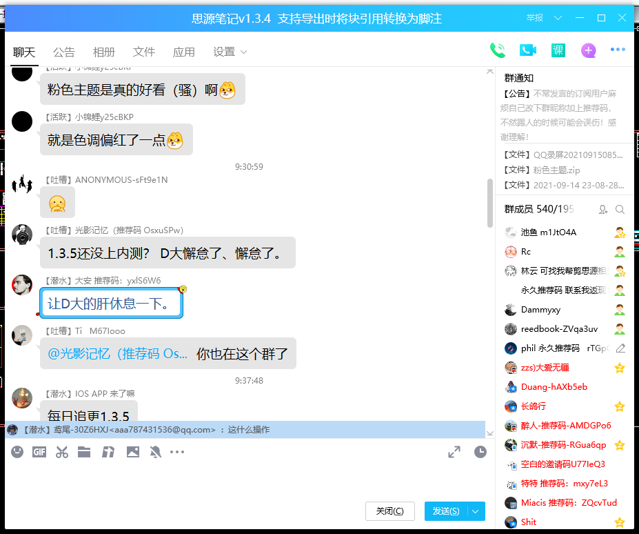Click the 关闭(C) button
This screenshot has width=639, height=534.
pos(390,511)
